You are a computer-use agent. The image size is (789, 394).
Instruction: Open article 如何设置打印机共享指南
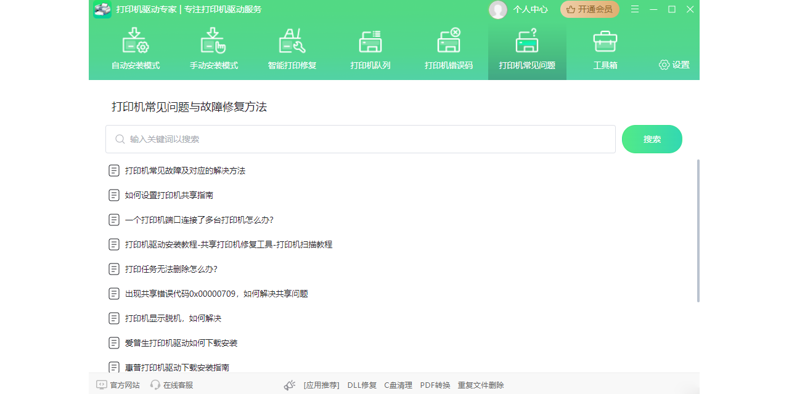169,195
